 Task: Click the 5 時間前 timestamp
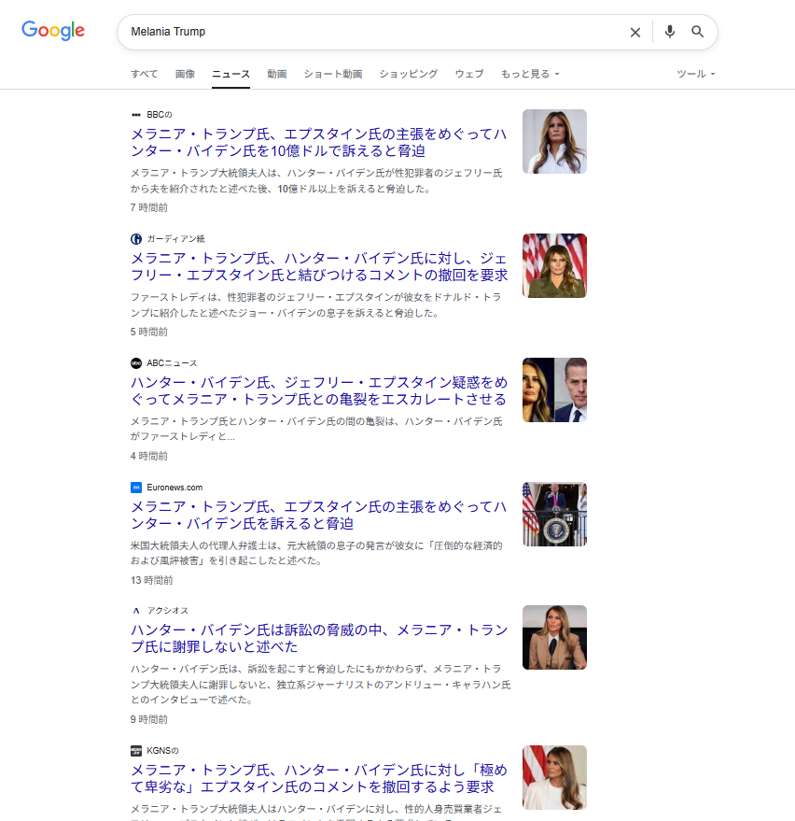[149, 332]
